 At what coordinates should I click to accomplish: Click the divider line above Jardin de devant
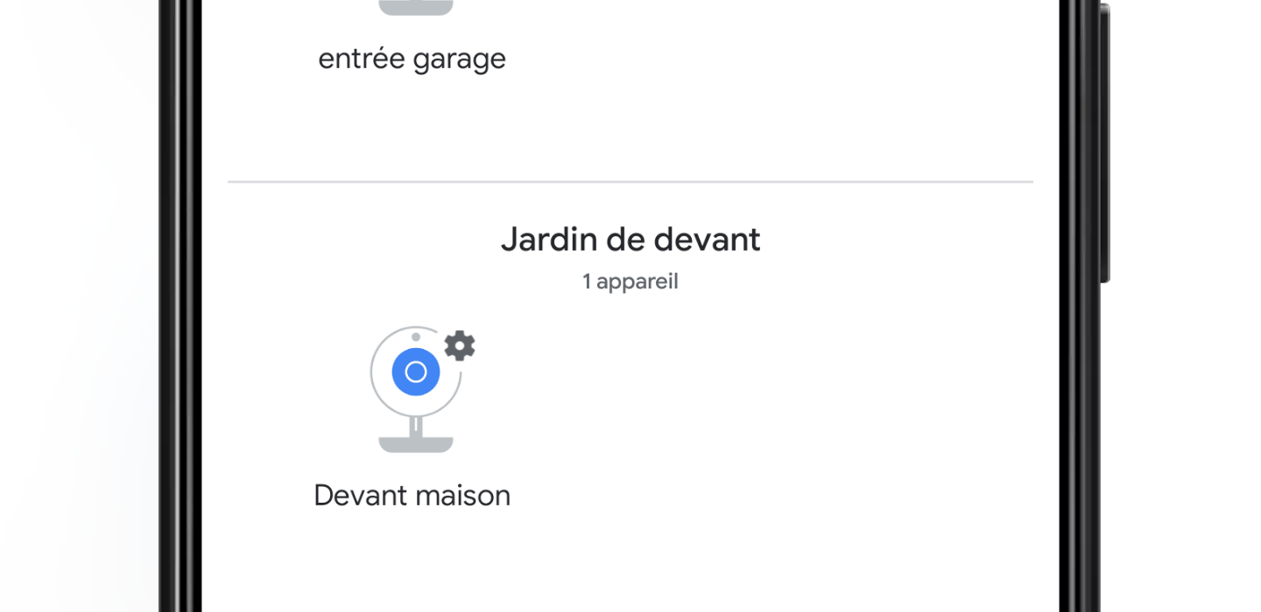pos(630,182)
